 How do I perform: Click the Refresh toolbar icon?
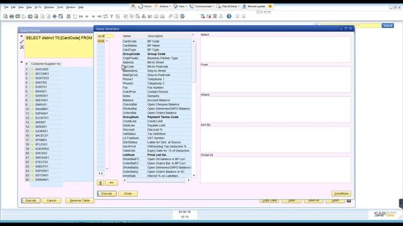pyautogui.click(x=106, y=16)
